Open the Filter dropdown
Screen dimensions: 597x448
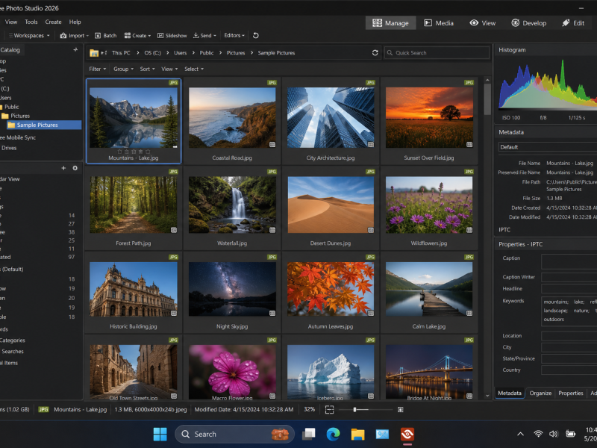tap(98, 69)
